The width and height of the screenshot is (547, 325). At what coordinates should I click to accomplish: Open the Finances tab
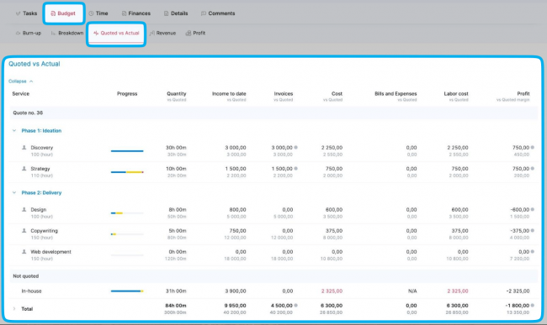coord(135,13)
